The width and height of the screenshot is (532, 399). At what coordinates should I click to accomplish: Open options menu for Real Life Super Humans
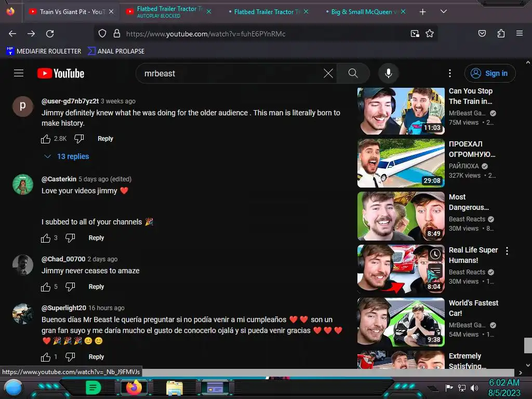507,251
